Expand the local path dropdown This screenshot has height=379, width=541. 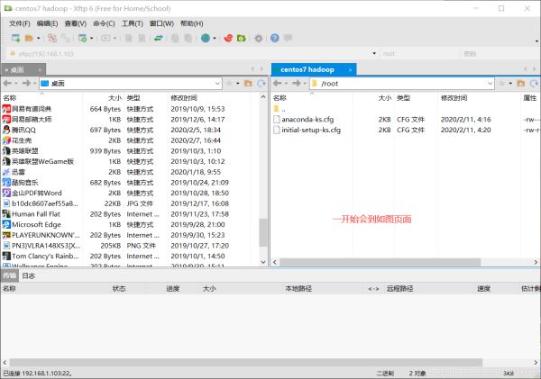pyautogui.click(x=217, y=83)
